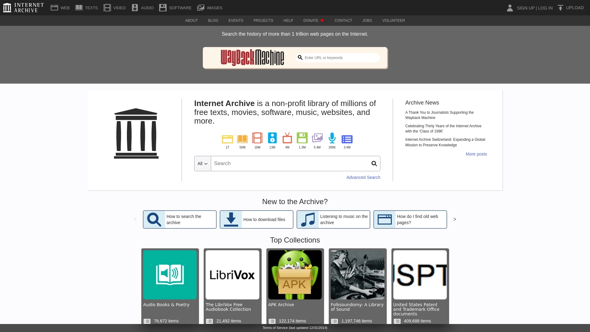
Task: Open the Thank You to Journalists post
Action: (x=439, y=115)
